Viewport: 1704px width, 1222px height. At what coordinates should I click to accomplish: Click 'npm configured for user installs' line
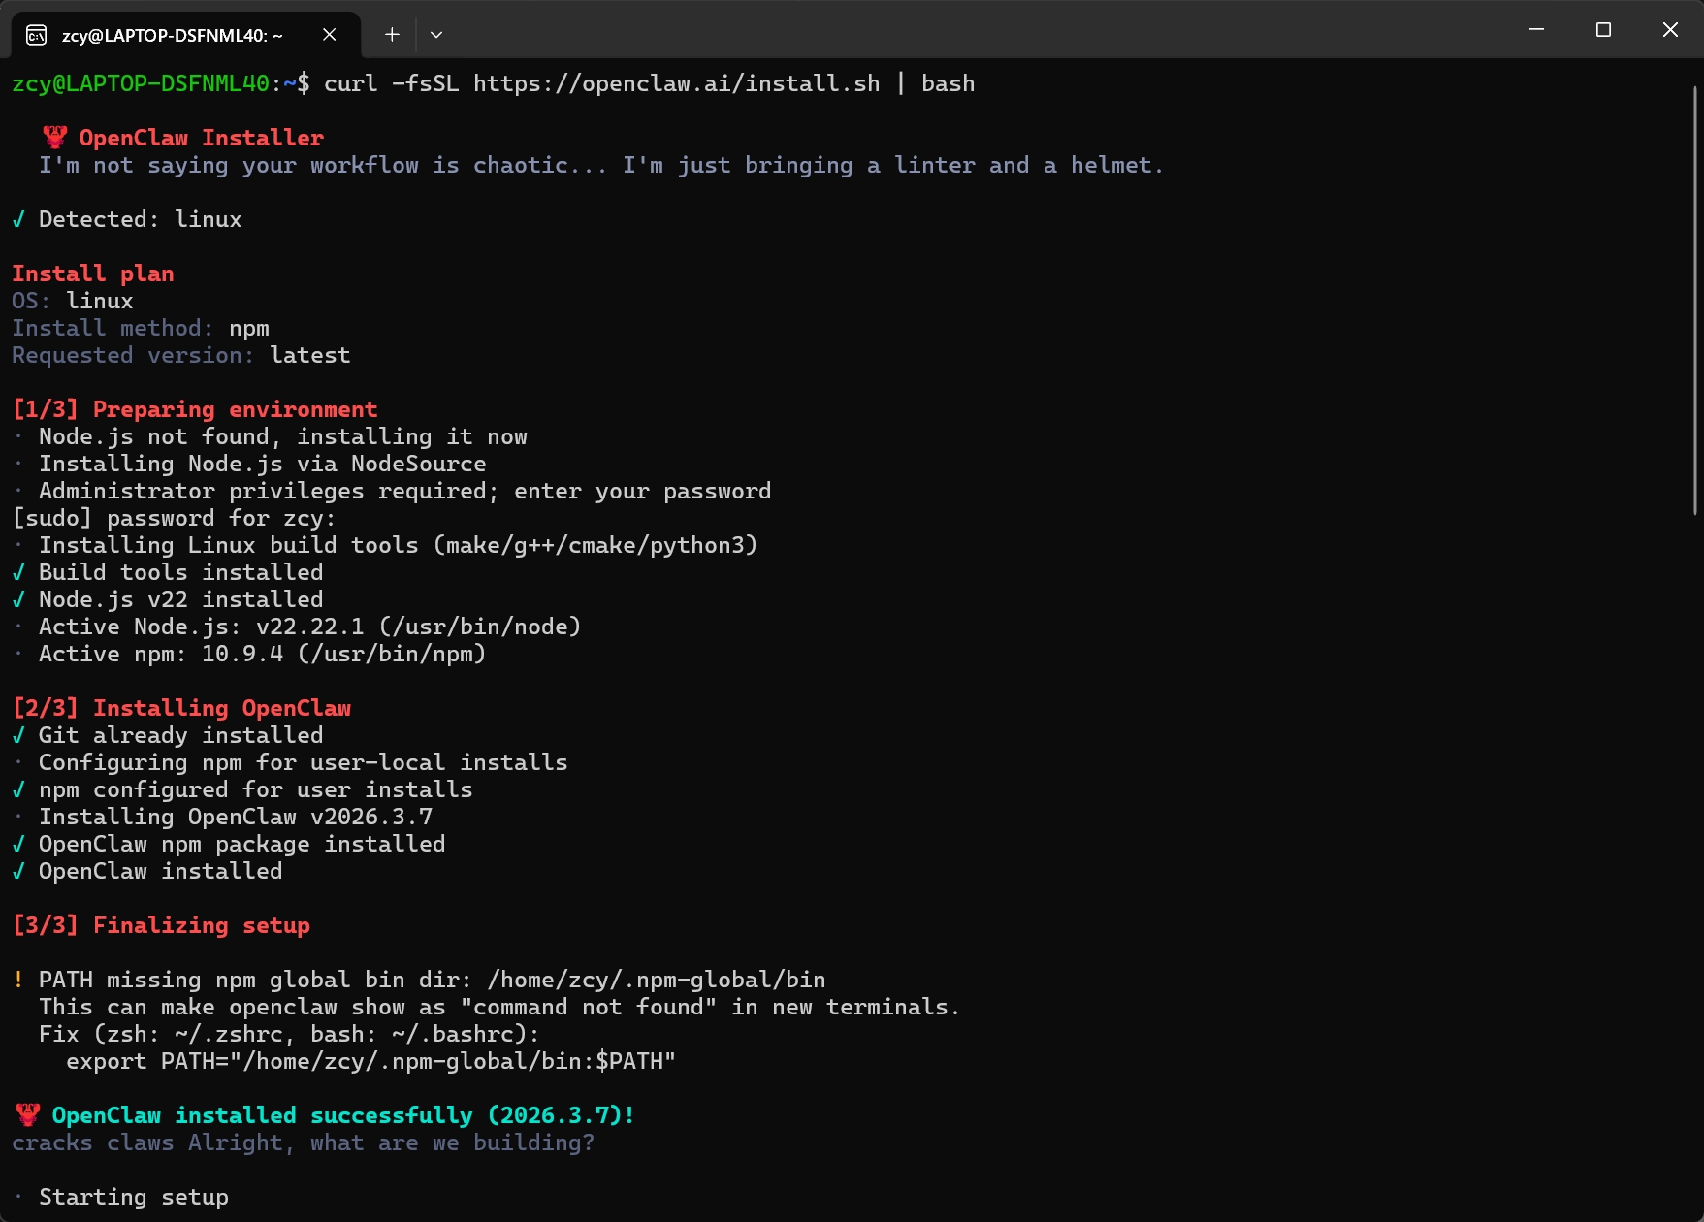pos(242,789)
